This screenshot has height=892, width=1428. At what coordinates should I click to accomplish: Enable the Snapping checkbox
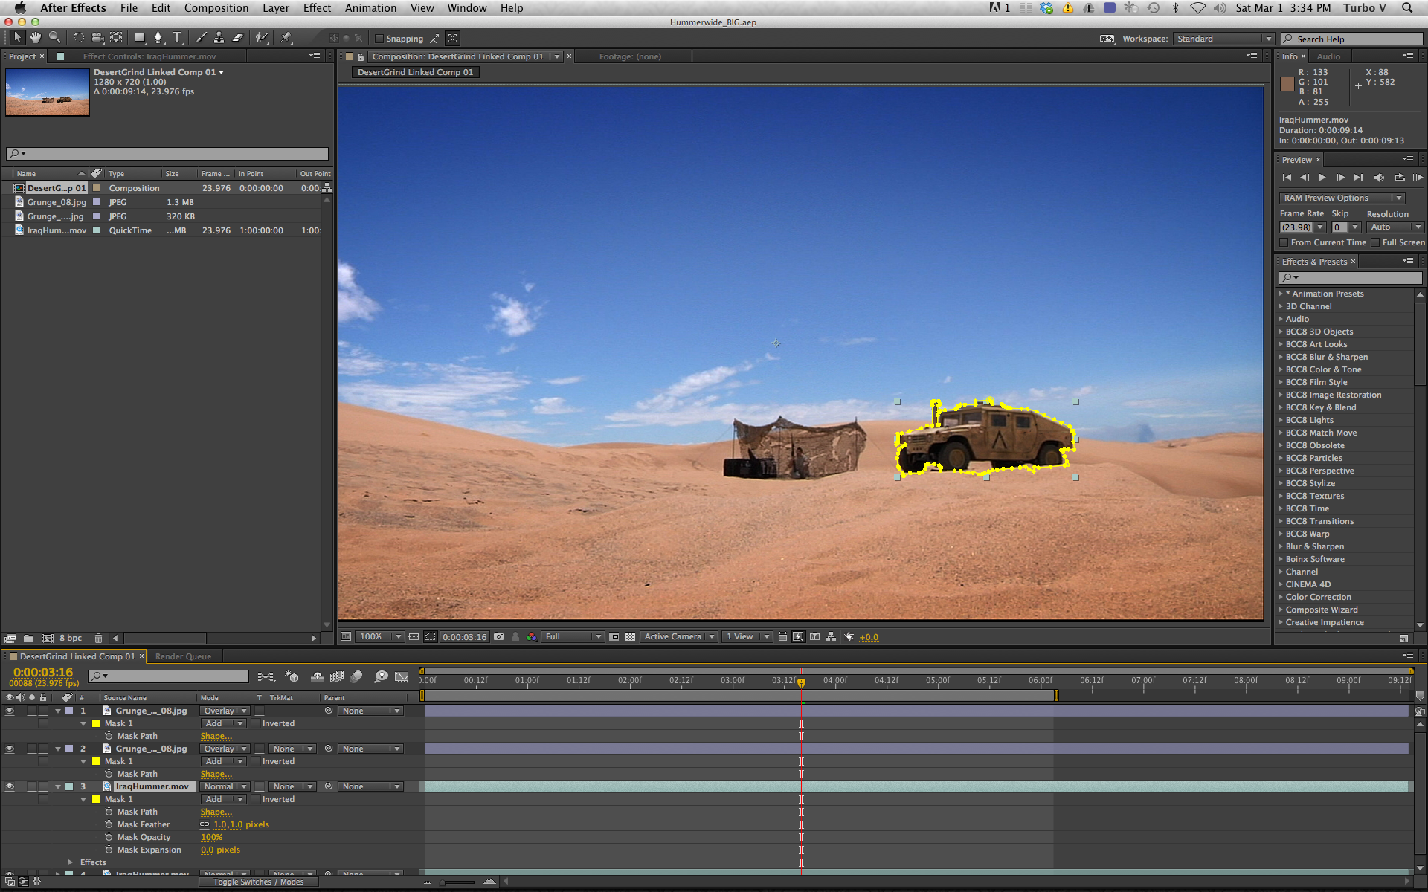tap(379, 39)
